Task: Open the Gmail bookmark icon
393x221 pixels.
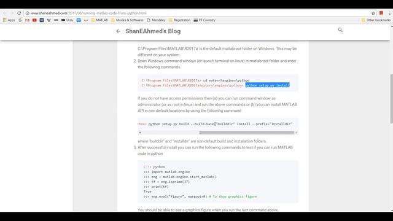Action: 27,20
